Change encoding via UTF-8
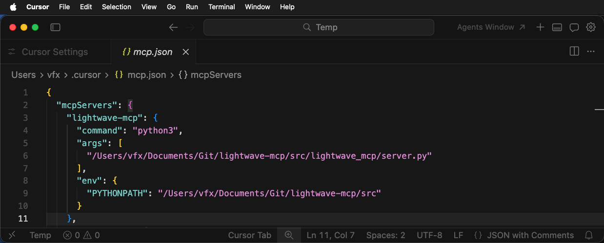604x243 pixels. (429, 235)
